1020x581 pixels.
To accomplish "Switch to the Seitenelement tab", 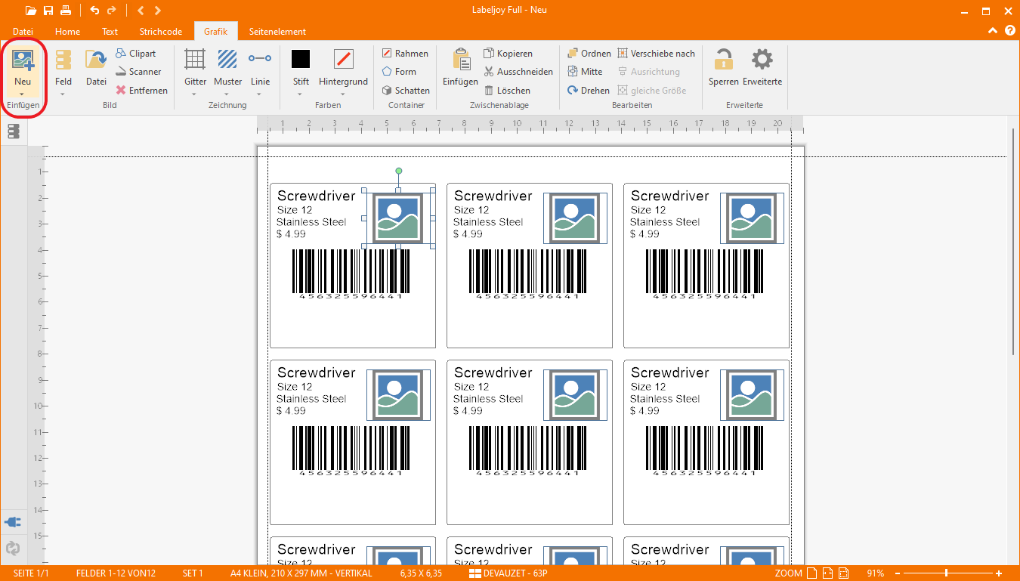I will (277, 31).
